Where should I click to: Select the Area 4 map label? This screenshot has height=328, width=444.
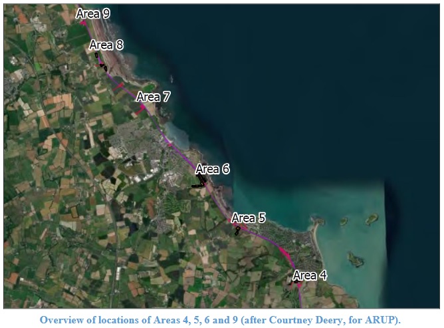[x=309, y=275]
